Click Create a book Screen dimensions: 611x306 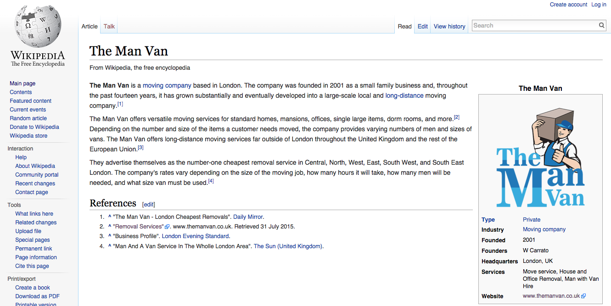[x=33, y=288]
